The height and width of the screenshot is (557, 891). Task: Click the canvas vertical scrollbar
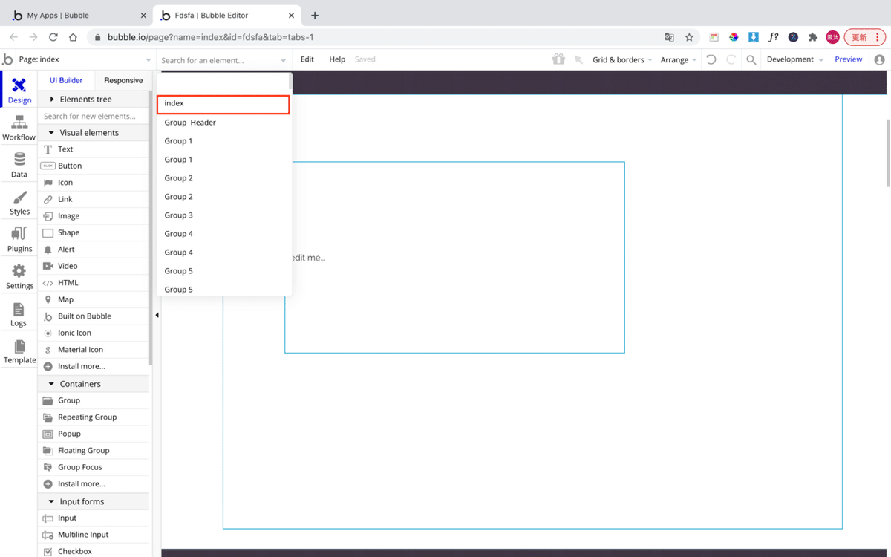pyautogui.click(x=887, y=152)
